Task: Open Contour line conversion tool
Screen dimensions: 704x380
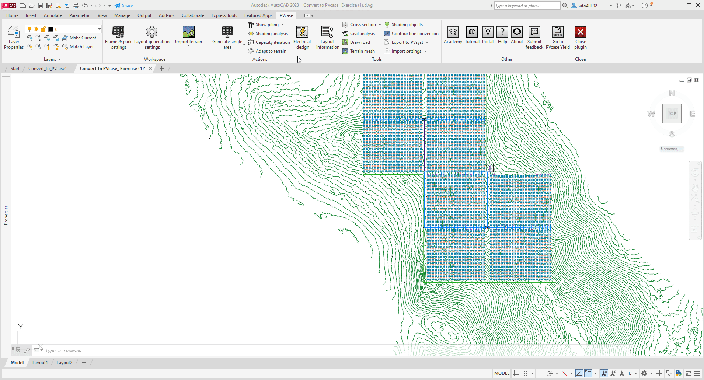Action: tap(411, 34)
